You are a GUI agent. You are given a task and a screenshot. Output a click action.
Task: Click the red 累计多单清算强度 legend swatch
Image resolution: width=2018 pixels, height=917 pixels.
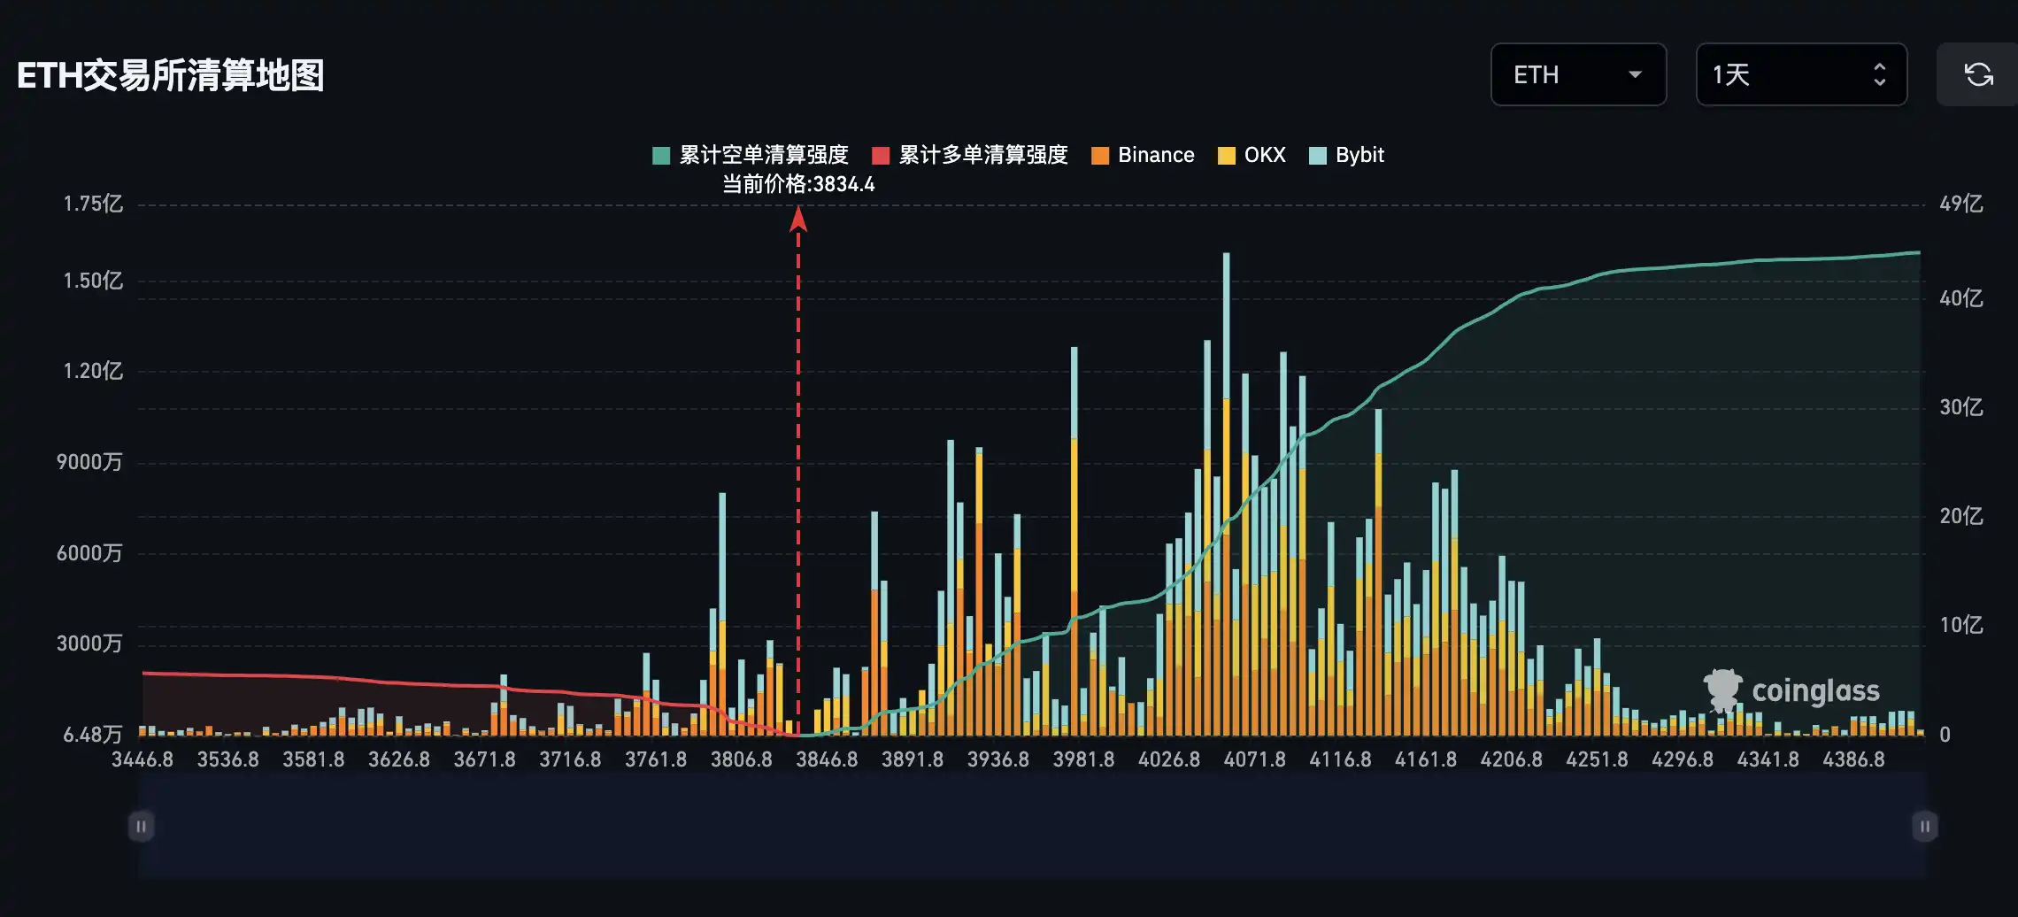881,156
